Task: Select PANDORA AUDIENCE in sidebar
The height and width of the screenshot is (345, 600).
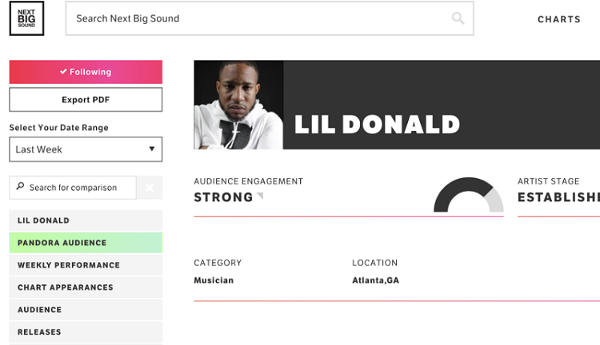Action: [x=86, y=243]
